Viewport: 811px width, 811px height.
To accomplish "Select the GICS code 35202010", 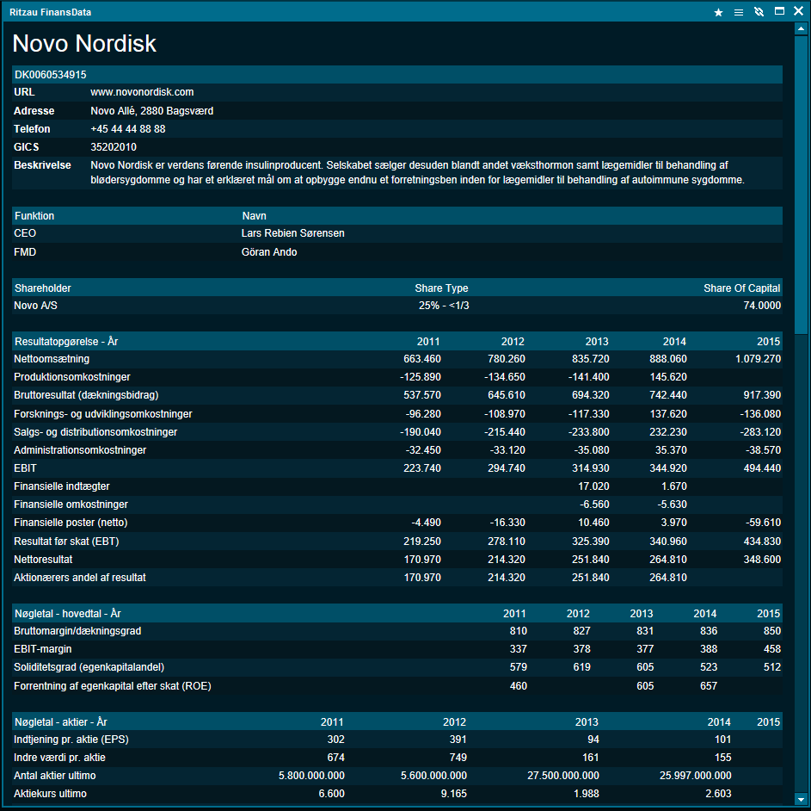I will 114,147.
